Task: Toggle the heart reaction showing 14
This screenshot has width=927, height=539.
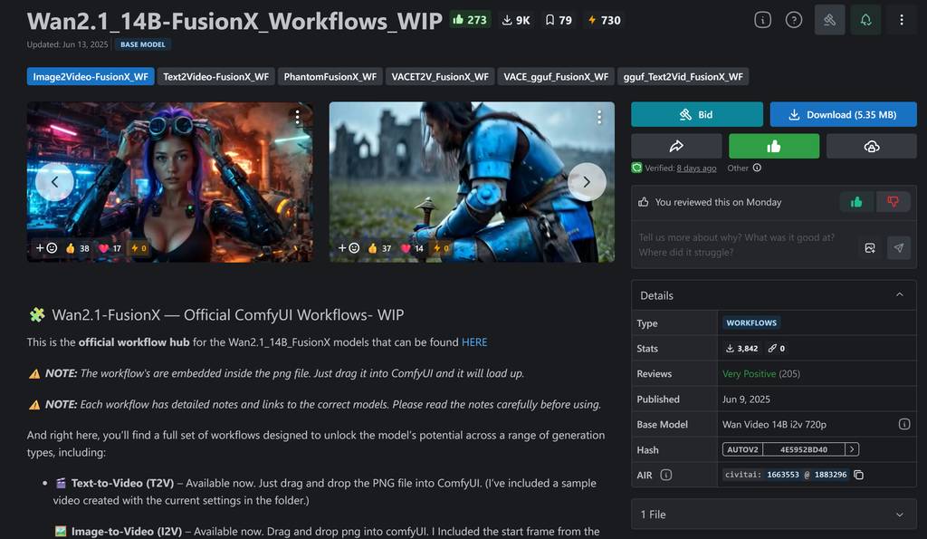Action: pyautogui.click(x=412, y=248)
